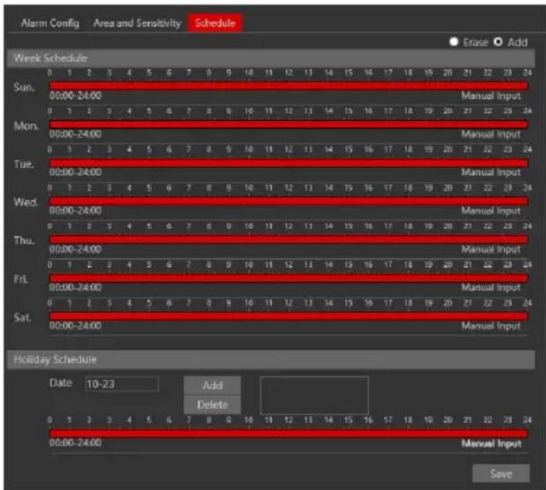Click the Holiday Schedule header
Screen dimensions: 546x490
point(271,359)
